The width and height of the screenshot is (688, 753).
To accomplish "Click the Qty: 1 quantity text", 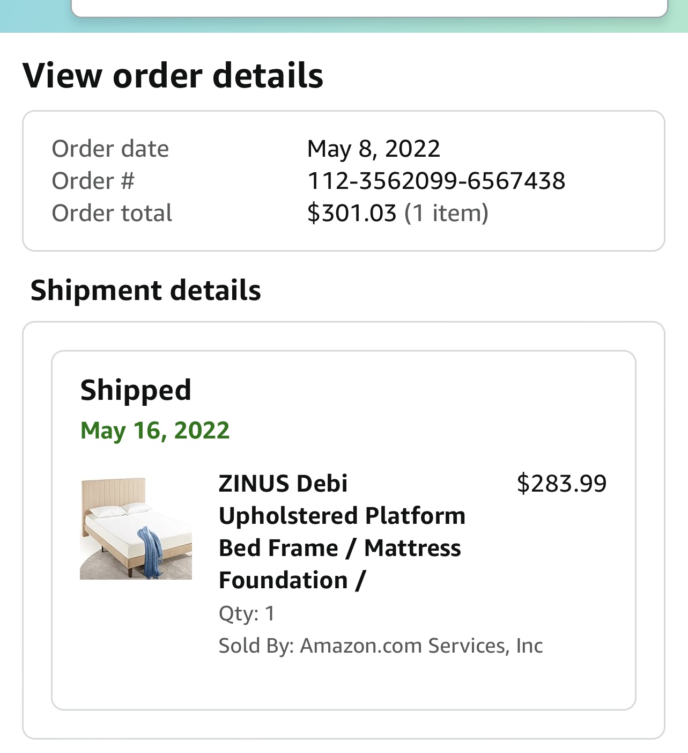I will point(247,613).
